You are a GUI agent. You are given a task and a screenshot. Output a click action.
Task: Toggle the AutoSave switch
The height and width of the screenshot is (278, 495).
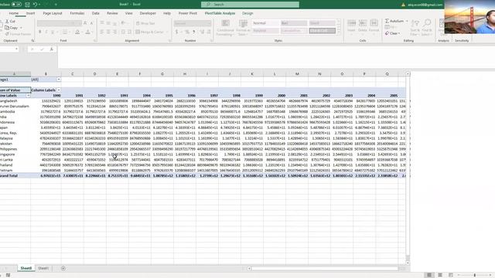(x=16, y=5)
